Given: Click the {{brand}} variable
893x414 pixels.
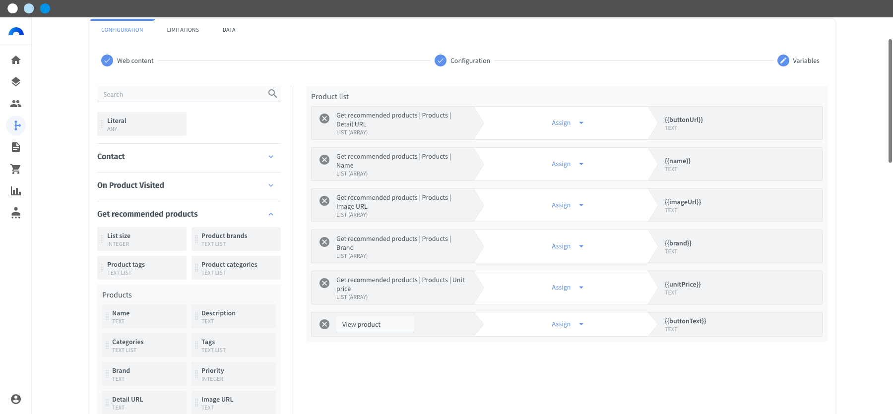Looking at the screenshot, I should [x=678, y=243].
